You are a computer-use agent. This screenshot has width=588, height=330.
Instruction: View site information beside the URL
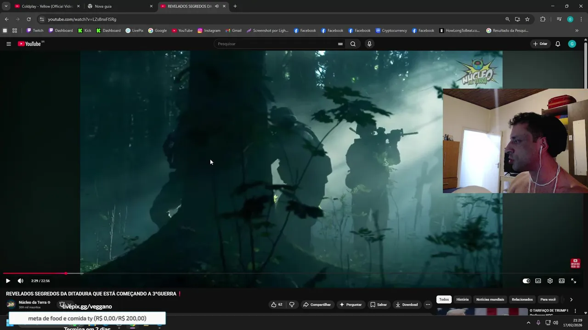coord(42,19)
